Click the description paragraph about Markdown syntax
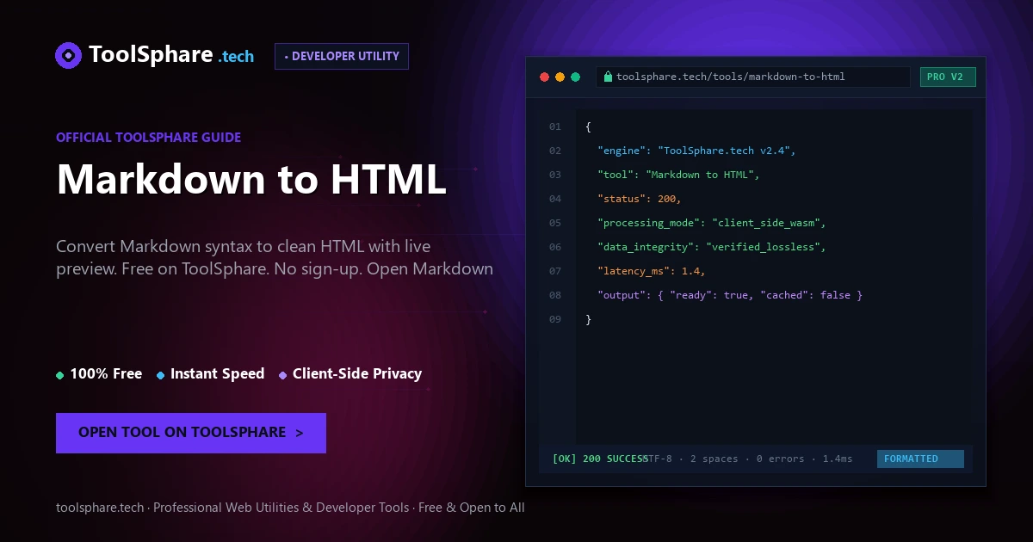The width and height of the screenshot is (1033, 542). [275, 257]
